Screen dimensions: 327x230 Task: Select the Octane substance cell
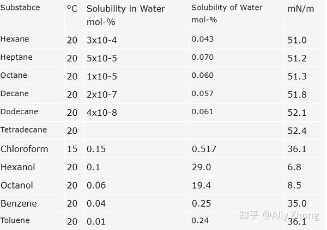[x=14, y=76]
